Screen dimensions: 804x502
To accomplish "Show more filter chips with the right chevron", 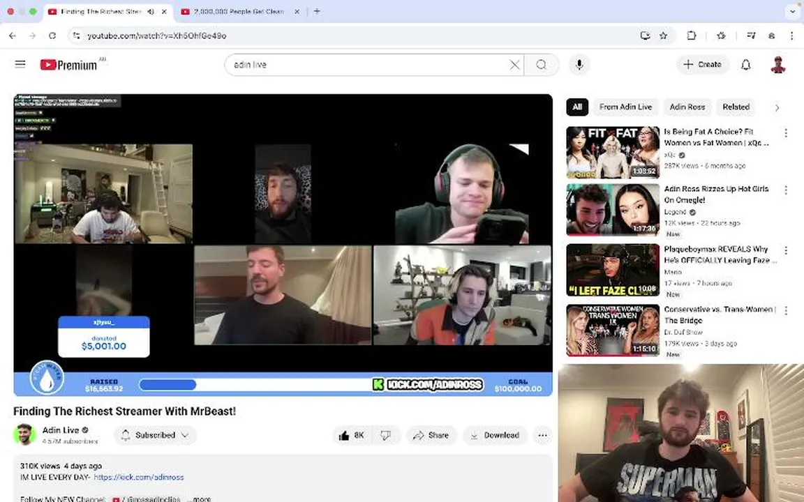I will pos(777,107).
